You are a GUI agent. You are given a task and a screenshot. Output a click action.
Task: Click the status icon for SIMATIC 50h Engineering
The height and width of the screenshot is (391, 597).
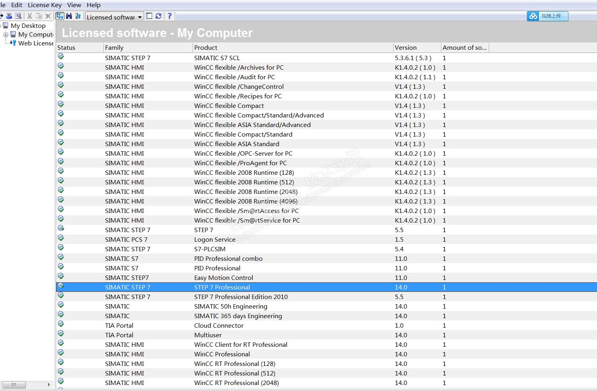[61, 305]
